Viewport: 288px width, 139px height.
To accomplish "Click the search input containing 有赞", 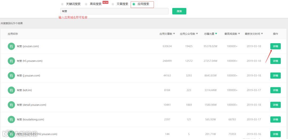I will 114,11.
